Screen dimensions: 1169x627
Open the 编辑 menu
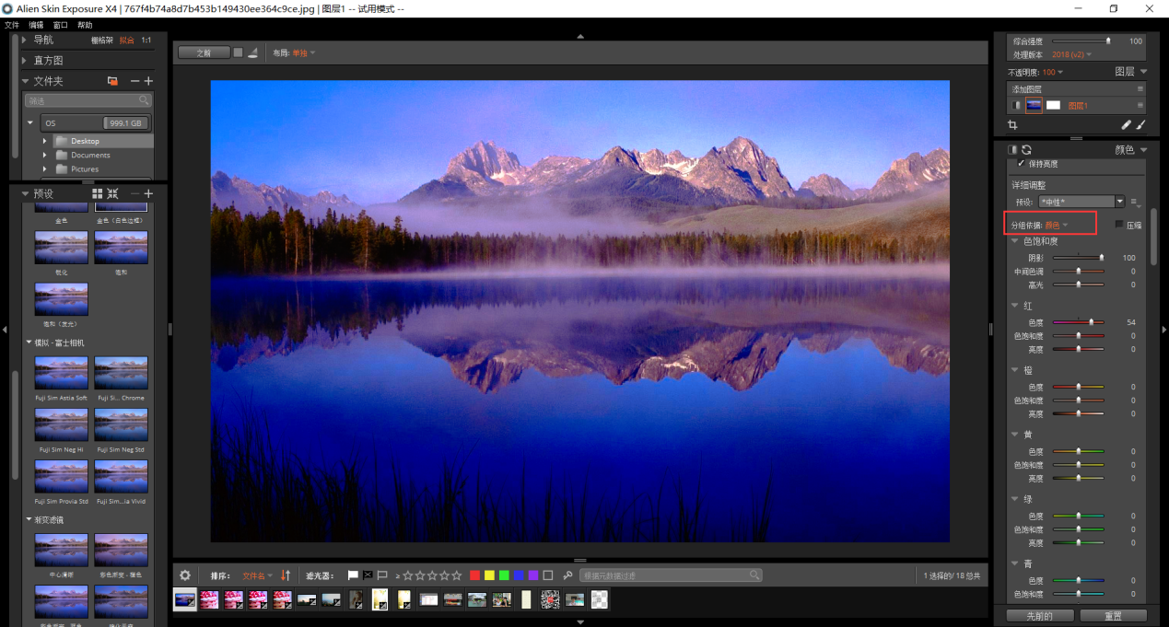(36, 25)
